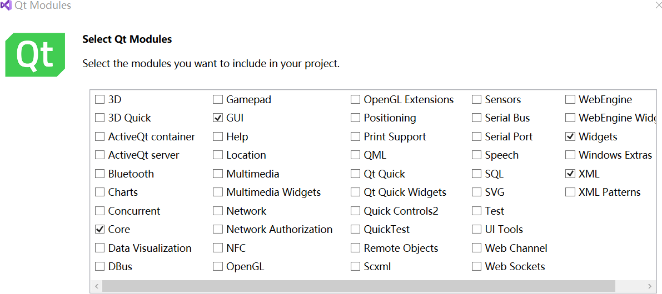The height and width of the screenshot is (294, 662).
Task: Tick the SQL module checkbox
Action: coord(476,174)
